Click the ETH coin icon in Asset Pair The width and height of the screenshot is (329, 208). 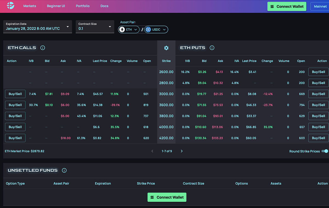pos(122,29)
